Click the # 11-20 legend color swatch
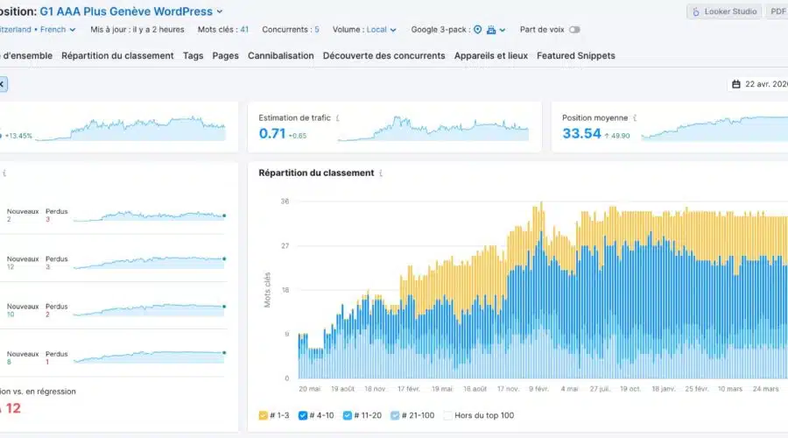Screen dimensions: 788x438 [x=348, y=413]
